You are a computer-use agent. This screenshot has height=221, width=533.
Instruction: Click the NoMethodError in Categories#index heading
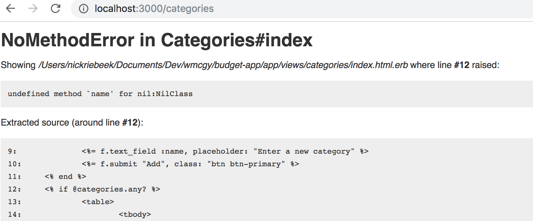click(157, 41)
